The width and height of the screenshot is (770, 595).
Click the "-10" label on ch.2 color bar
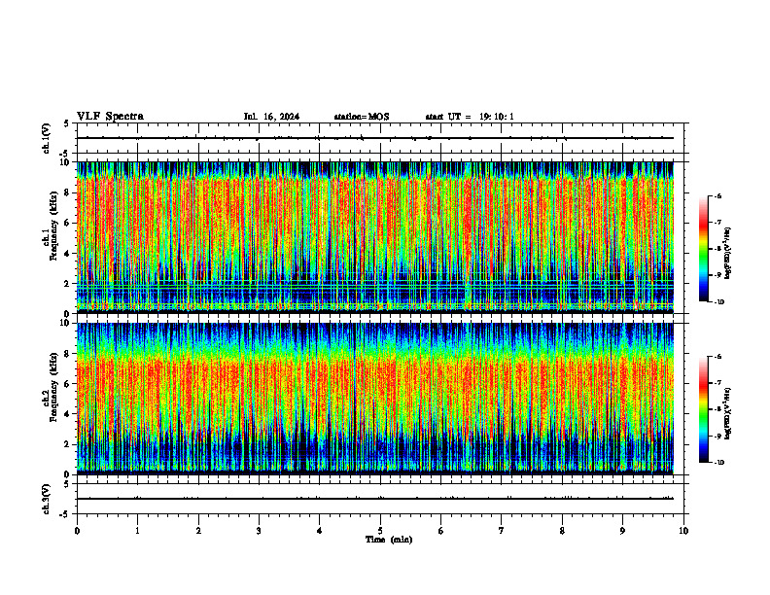pyautogui.click(x=718, y=463)
